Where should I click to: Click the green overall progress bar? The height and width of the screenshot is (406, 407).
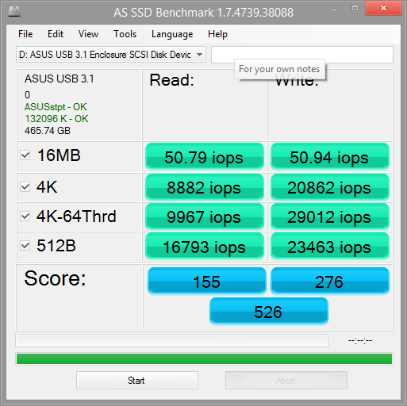click(204, 359)
